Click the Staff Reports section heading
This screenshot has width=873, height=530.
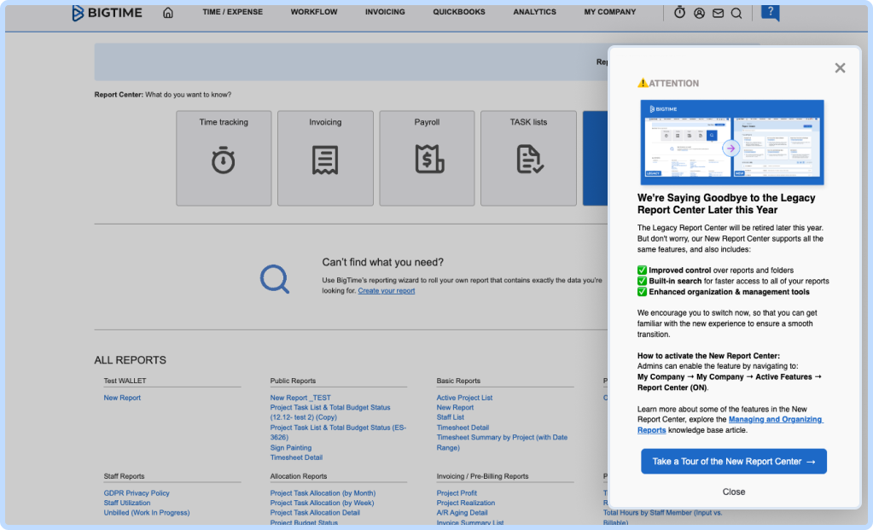point(124,476)
